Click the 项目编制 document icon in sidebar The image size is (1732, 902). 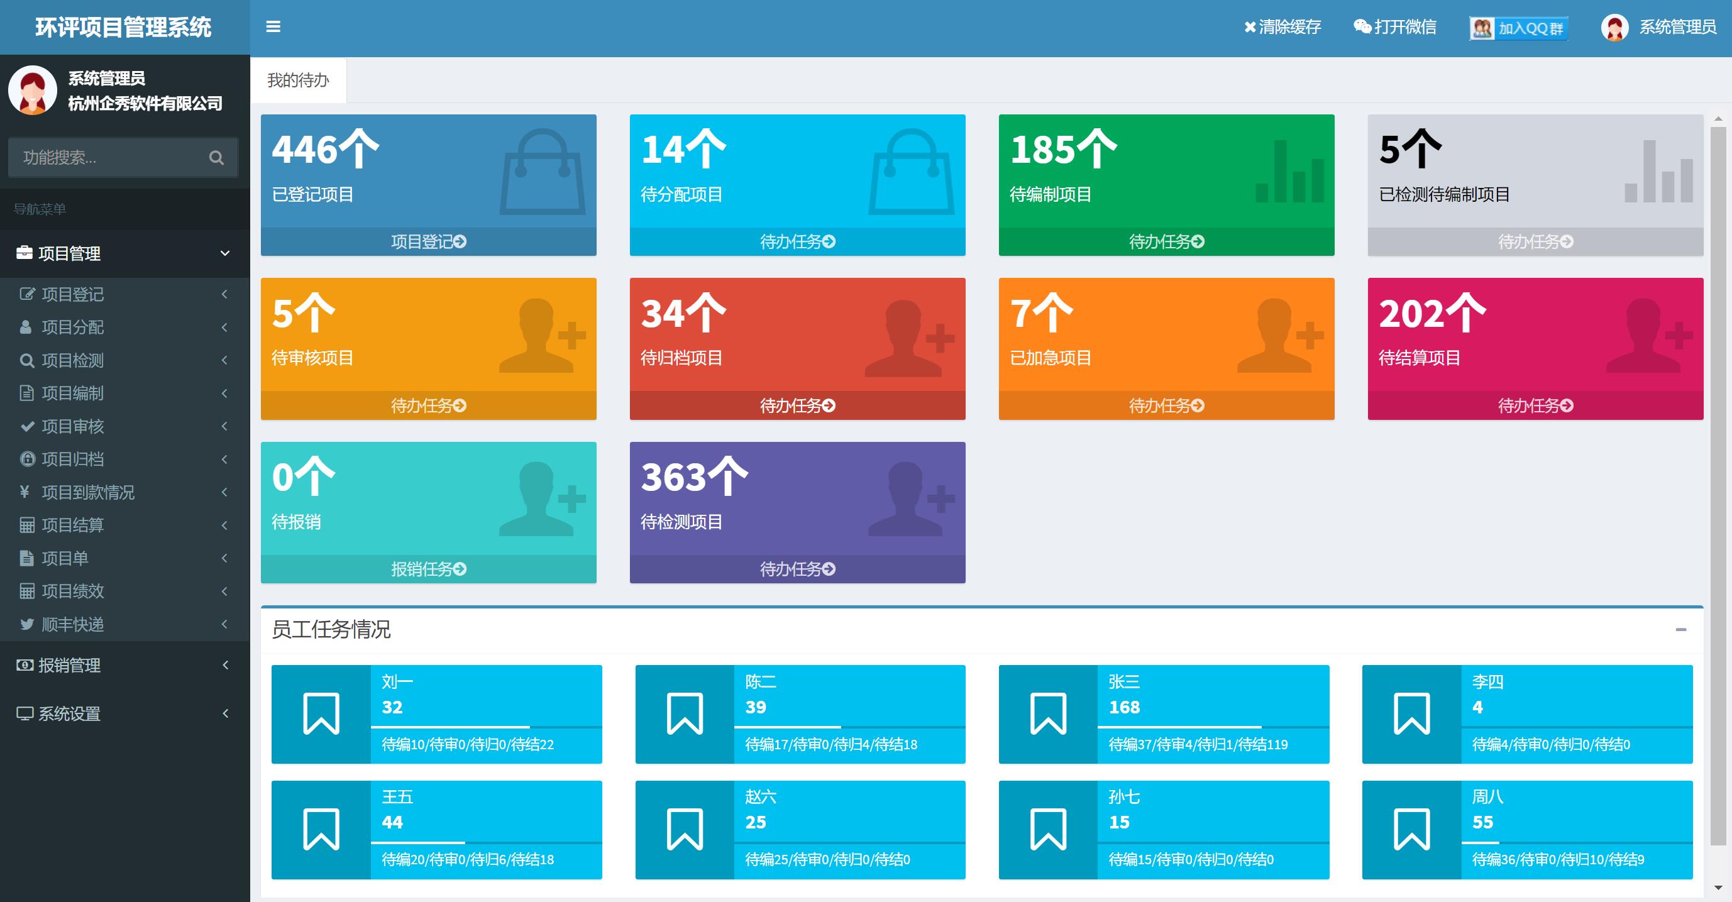click(x=26, y=393)
